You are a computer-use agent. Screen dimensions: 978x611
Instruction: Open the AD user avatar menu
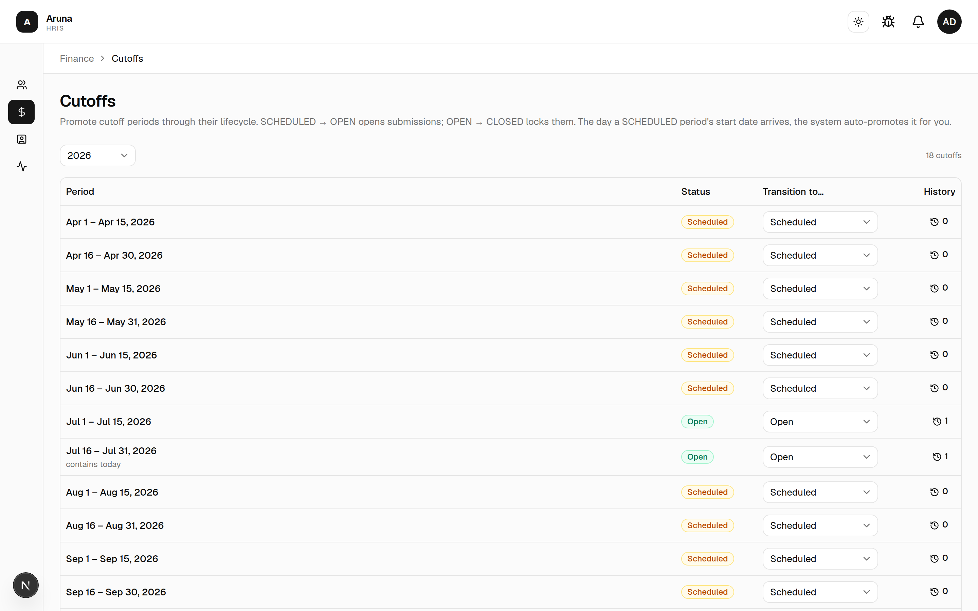[x=949, y=22]
